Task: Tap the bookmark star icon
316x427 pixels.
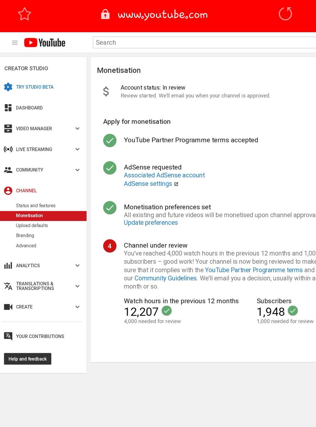Action: click(x=25, y=14)
